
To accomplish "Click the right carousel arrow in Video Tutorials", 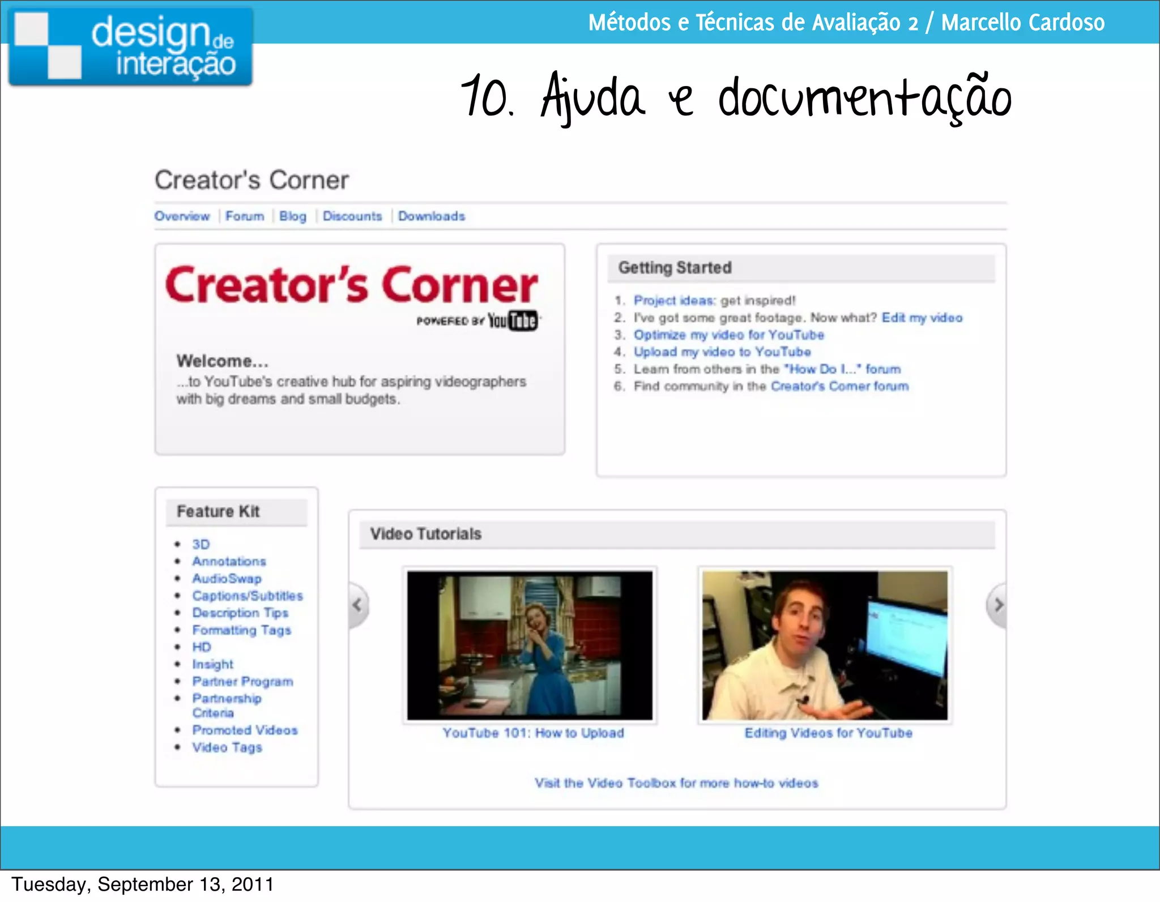I will coord(998,605).
